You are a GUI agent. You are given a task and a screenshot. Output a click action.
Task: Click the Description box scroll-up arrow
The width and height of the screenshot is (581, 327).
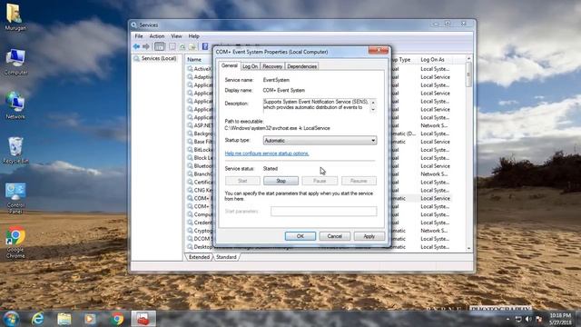[373, 103]
